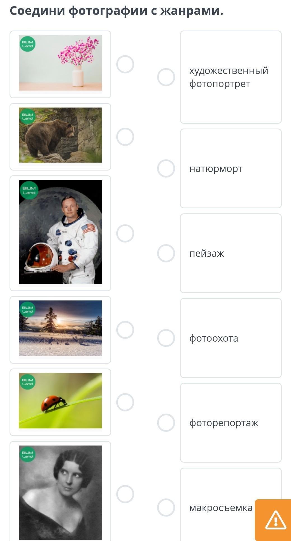Image resolution: width=291 pixels, height=541 pixels.
Task: Select the radio circle for художественный фотопортрет
Action: 166,77
